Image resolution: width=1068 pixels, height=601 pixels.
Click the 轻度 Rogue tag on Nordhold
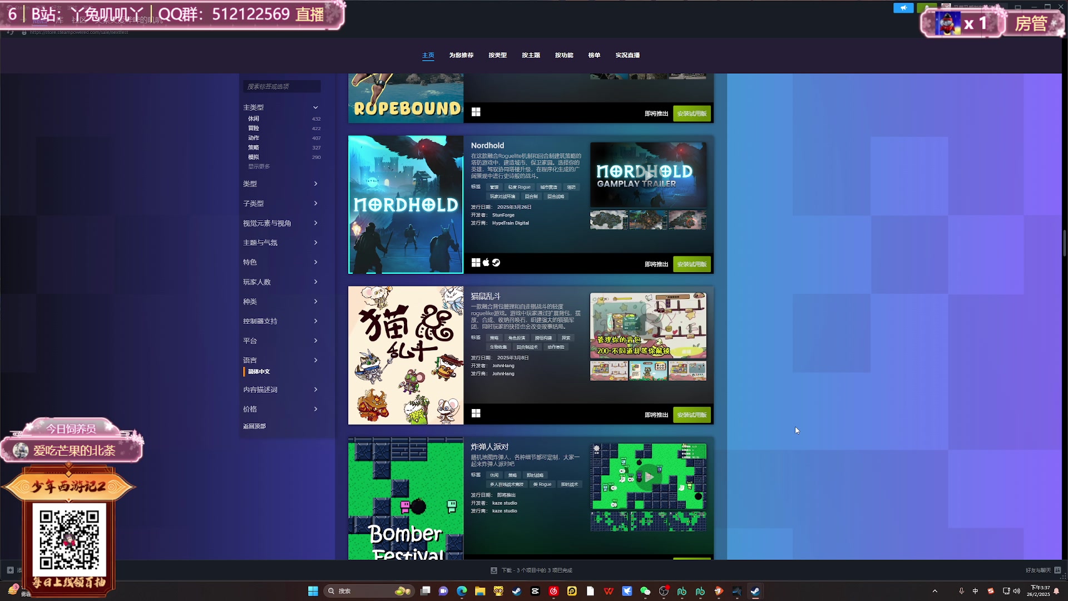pyautogui.click(x=519, y=187)
